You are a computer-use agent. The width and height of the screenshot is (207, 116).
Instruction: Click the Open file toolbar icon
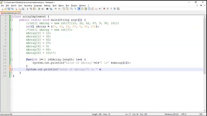5,9
